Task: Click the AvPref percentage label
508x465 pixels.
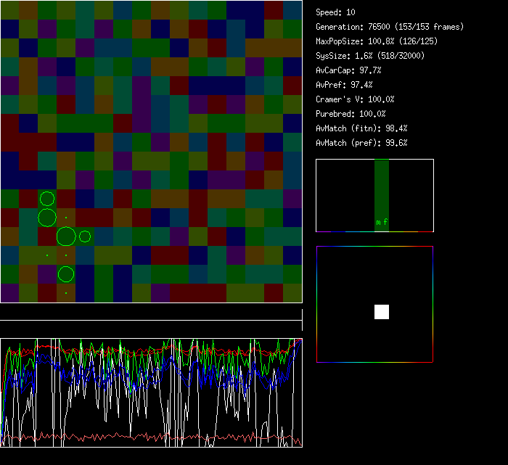Action: click(343, 85)
